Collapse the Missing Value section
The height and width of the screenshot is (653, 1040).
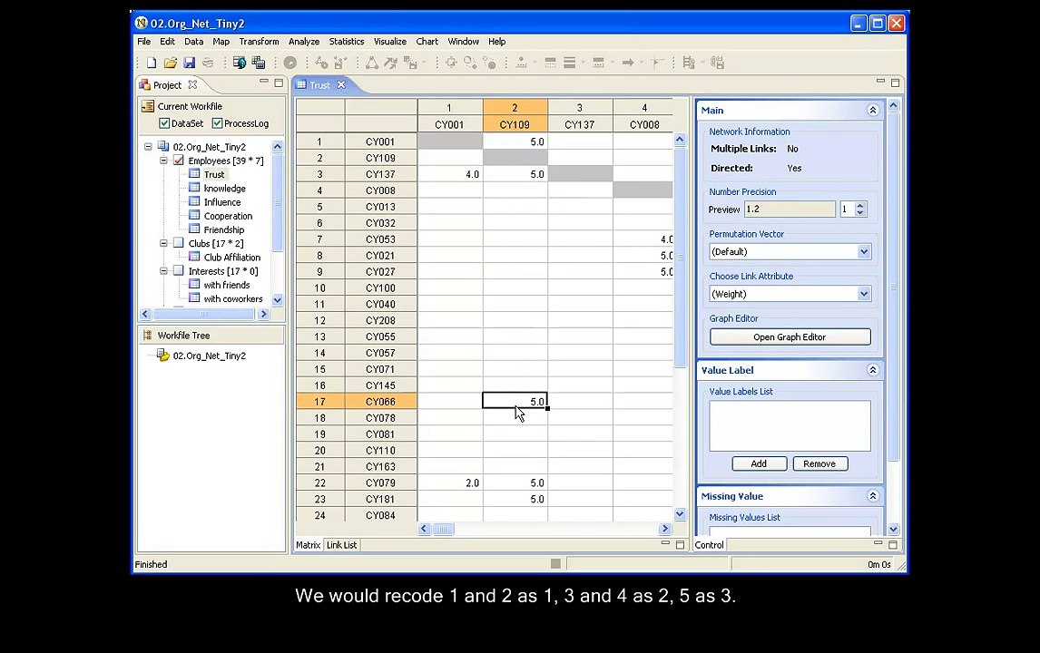click(873, 496)
